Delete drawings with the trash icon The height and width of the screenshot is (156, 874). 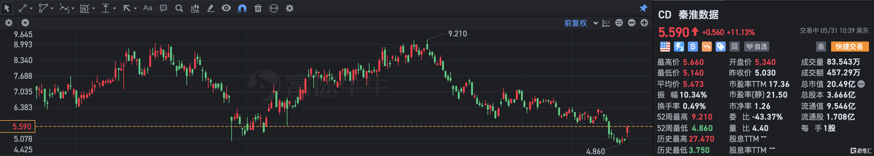(x=258, y=8)
